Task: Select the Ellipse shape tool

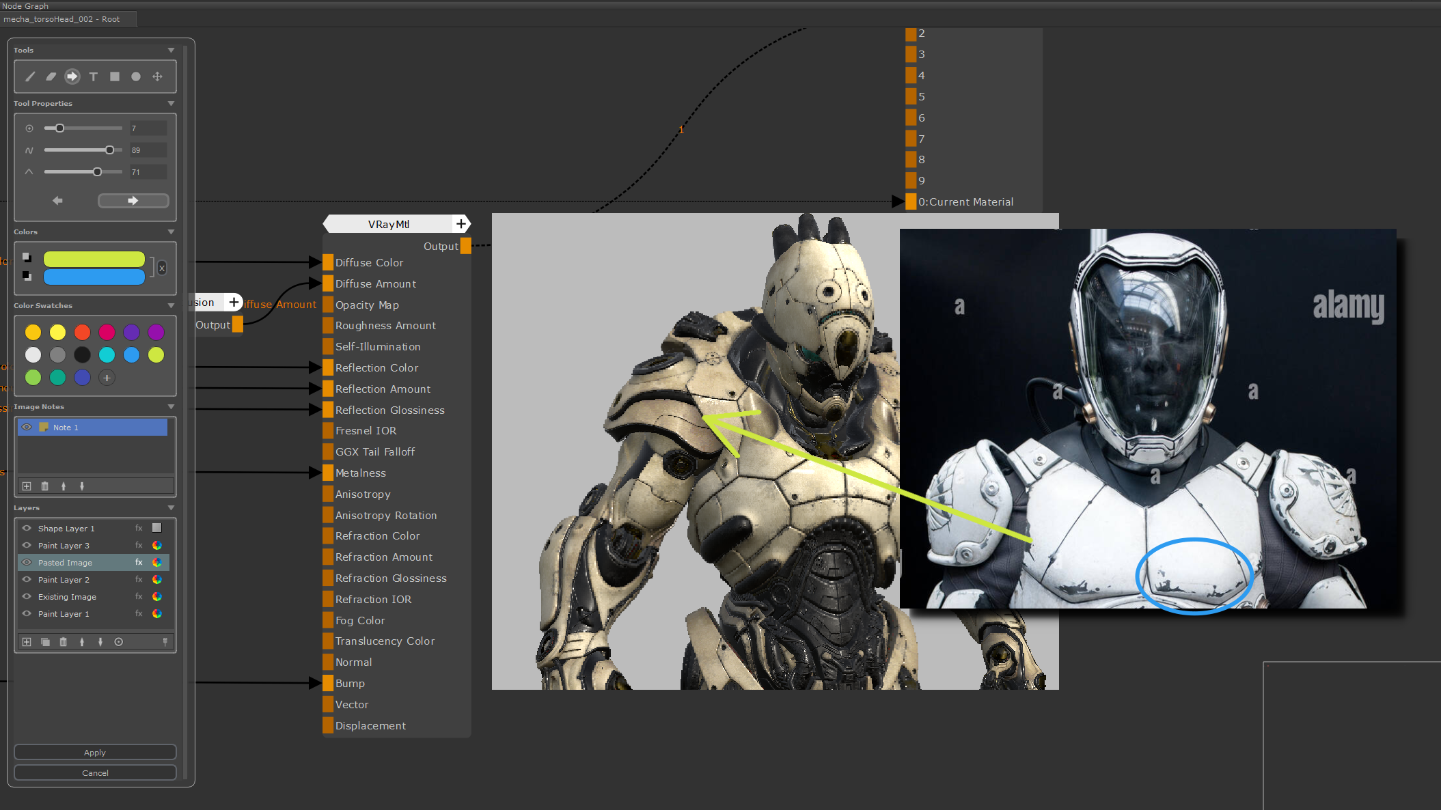Action: tap(136, 76)
